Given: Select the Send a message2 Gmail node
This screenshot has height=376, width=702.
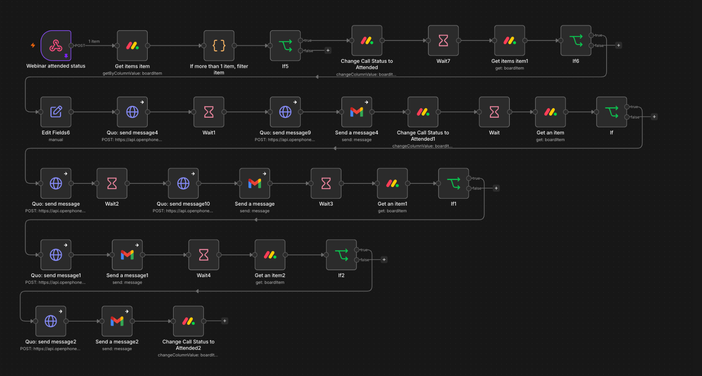Looking at the screenshot, I should pos(117,321).
